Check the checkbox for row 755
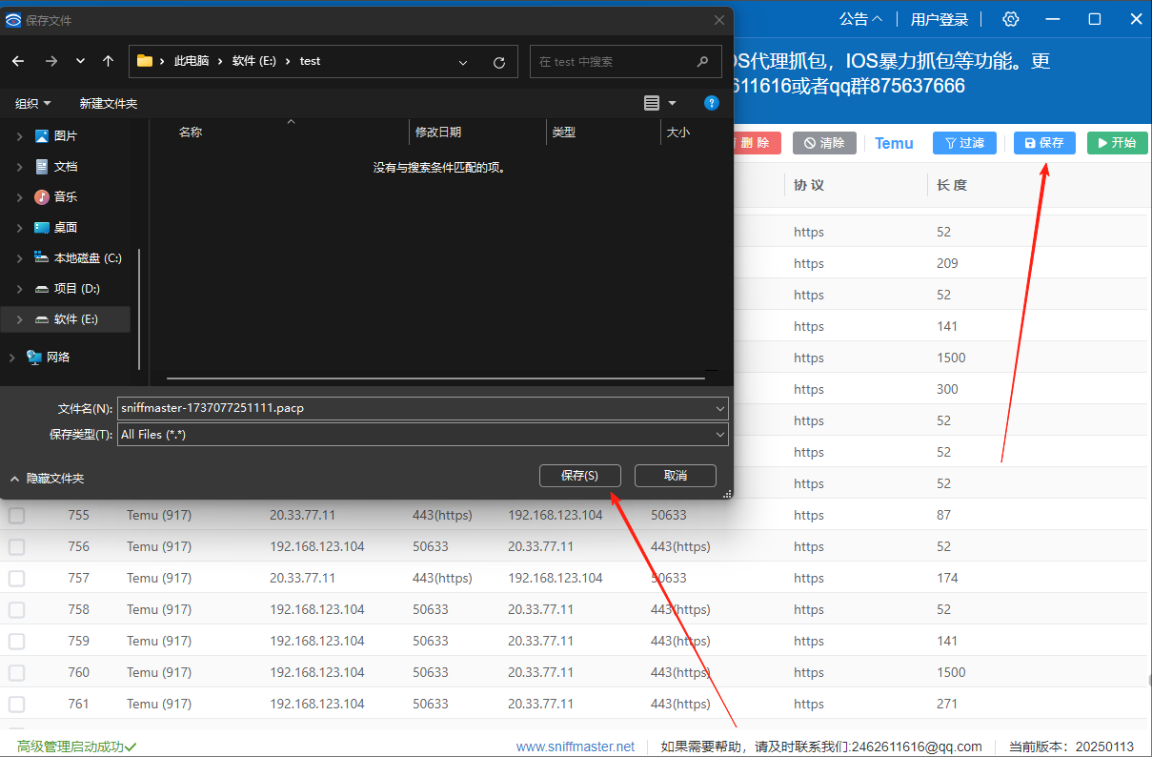 [17, 516]
